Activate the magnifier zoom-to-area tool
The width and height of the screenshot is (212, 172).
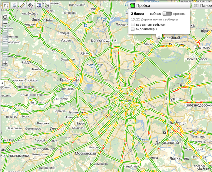coord(14,5)
